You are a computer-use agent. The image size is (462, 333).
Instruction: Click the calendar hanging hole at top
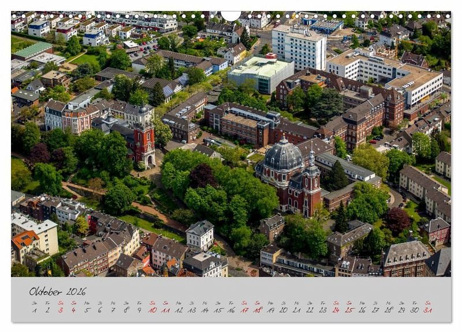[231, 15]
